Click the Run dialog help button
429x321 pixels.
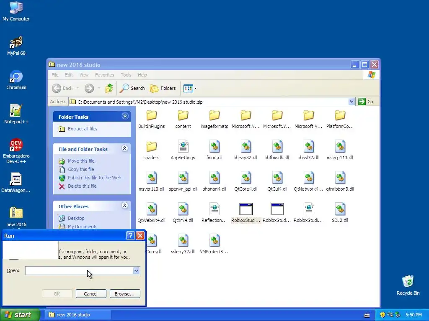coord(130,236)
